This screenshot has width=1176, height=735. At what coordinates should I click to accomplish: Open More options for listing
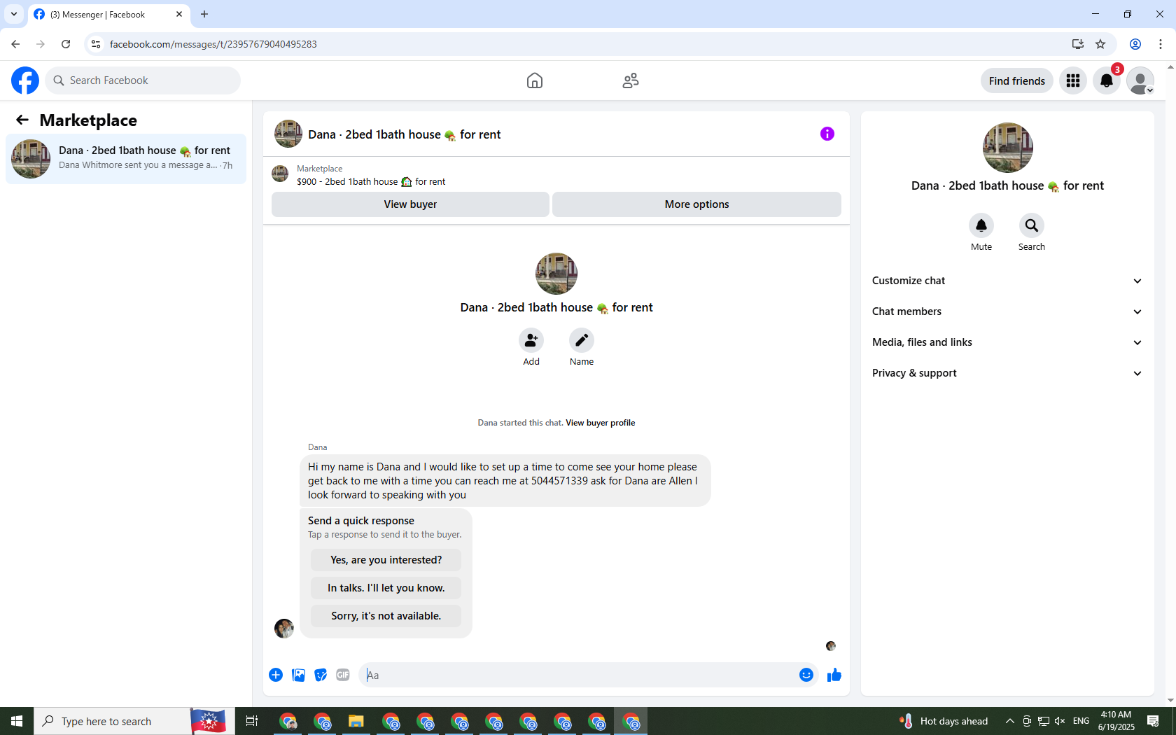[x=697, y=204]
